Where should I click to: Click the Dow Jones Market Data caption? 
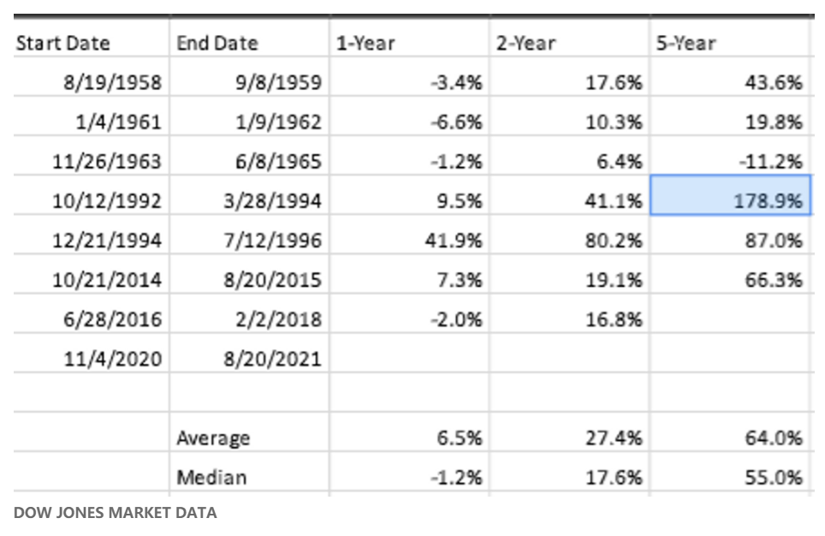point(116,514)
